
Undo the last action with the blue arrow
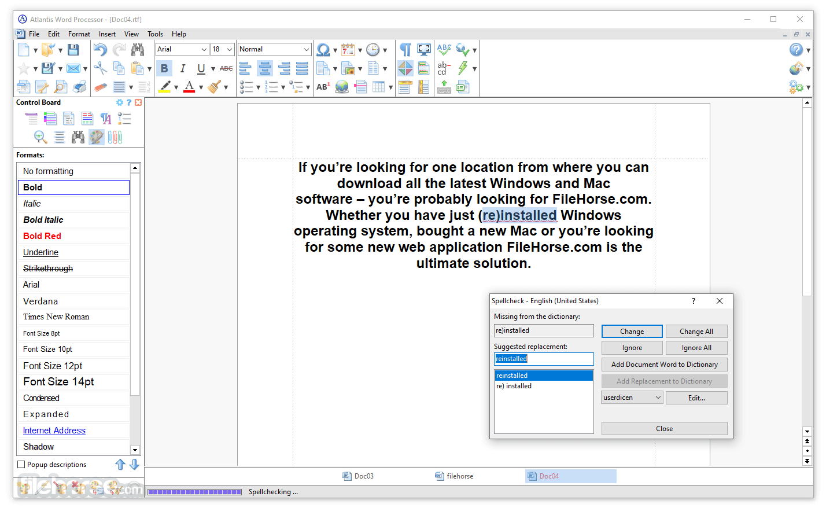pyautogui.click(x=100, y=50)
